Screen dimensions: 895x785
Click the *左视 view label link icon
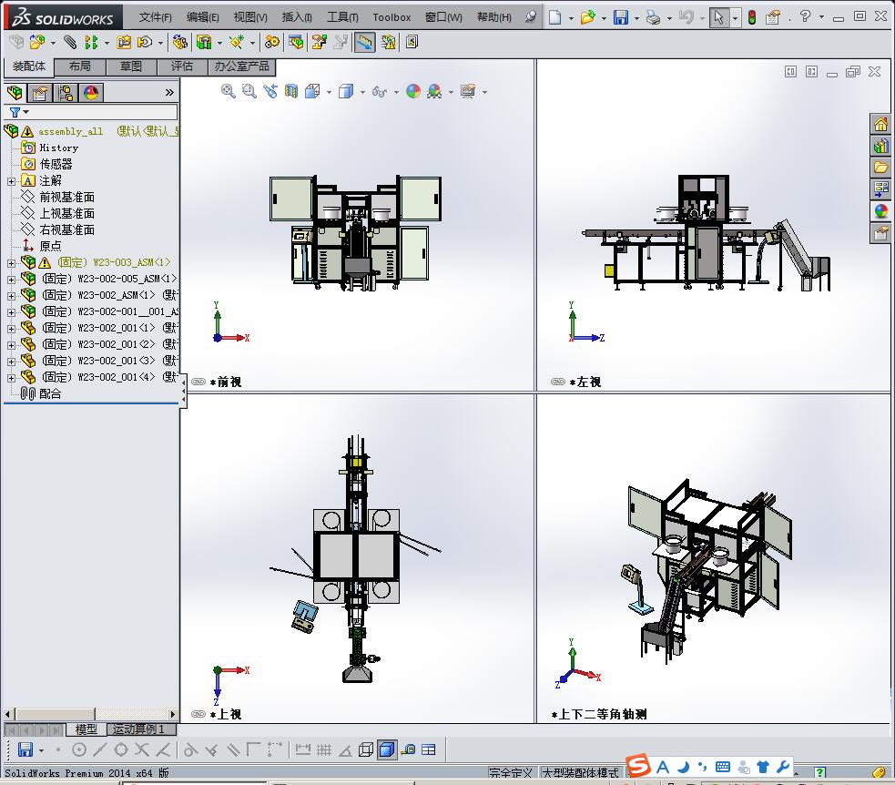pos(557,382)
